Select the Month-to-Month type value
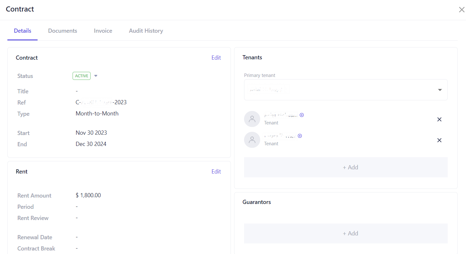 click(97, 114)
